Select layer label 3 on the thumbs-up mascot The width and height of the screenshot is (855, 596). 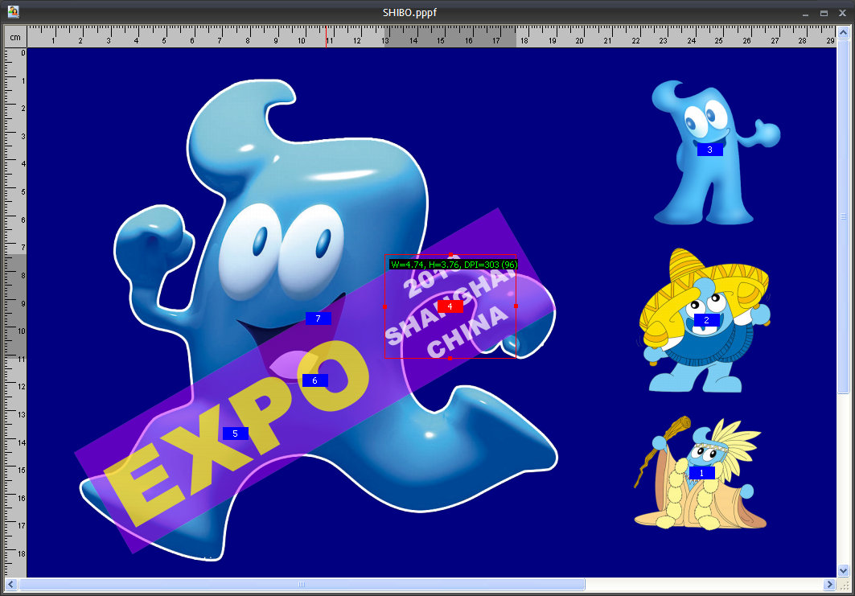pyautogui.click(x=710, y=150)
